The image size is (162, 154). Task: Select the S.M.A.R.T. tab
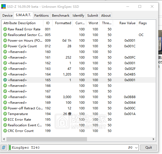coord(24,15)
